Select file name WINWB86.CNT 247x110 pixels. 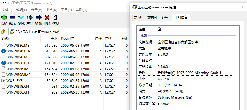19,92
